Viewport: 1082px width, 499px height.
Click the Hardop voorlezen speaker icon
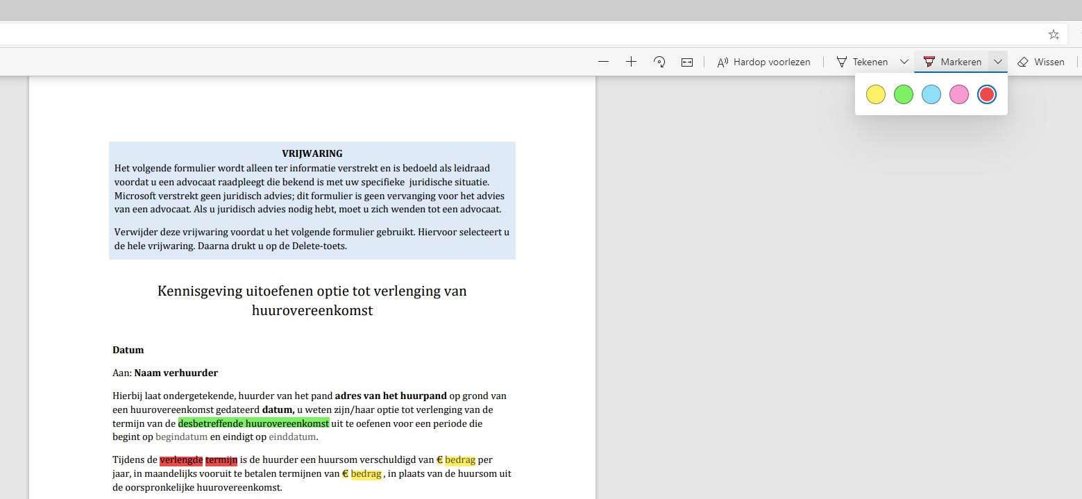[x=722, y=61]
